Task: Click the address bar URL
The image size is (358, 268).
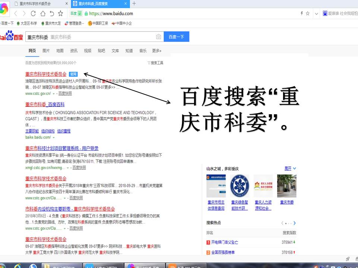Action: (111, 13)
